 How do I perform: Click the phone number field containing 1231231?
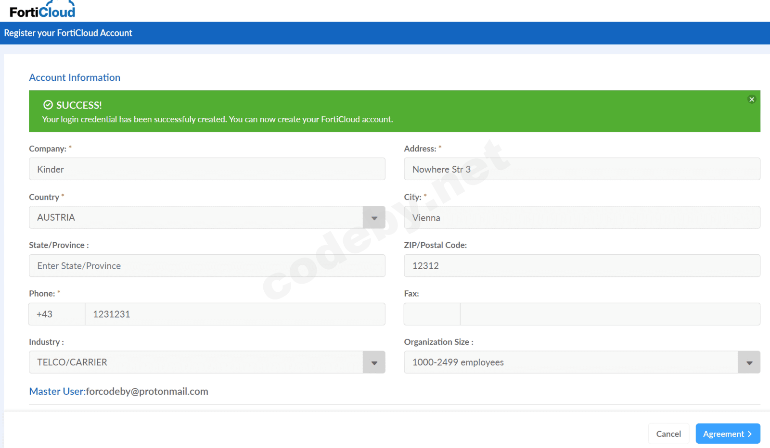235,314
